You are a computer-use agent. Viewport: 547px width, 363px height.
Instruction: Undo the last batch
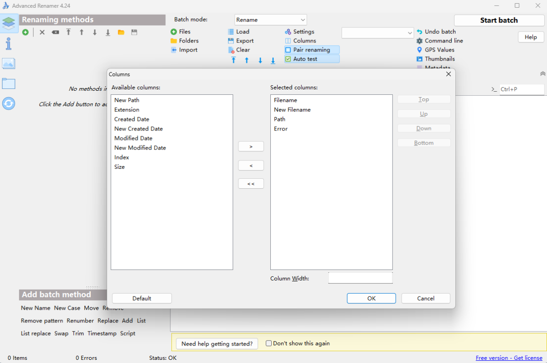point(436,31)
